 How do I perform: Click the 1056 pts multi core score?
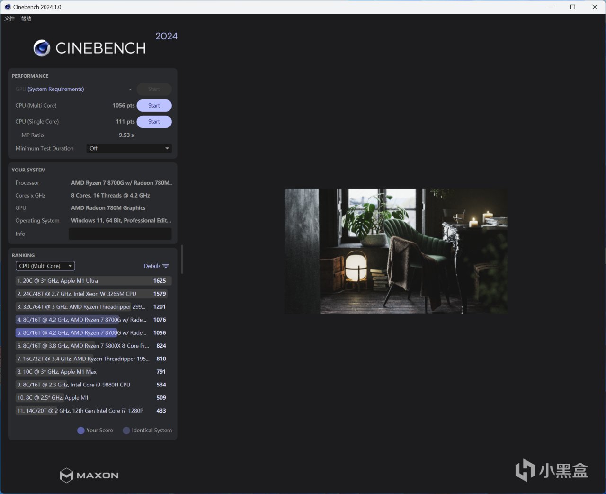[124, 106]
